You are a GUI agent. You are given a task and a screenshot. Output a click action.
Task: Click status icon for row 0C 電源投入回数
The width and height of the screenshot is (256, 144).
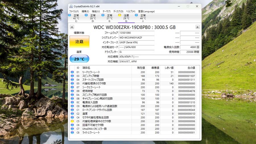coord(72,102)
